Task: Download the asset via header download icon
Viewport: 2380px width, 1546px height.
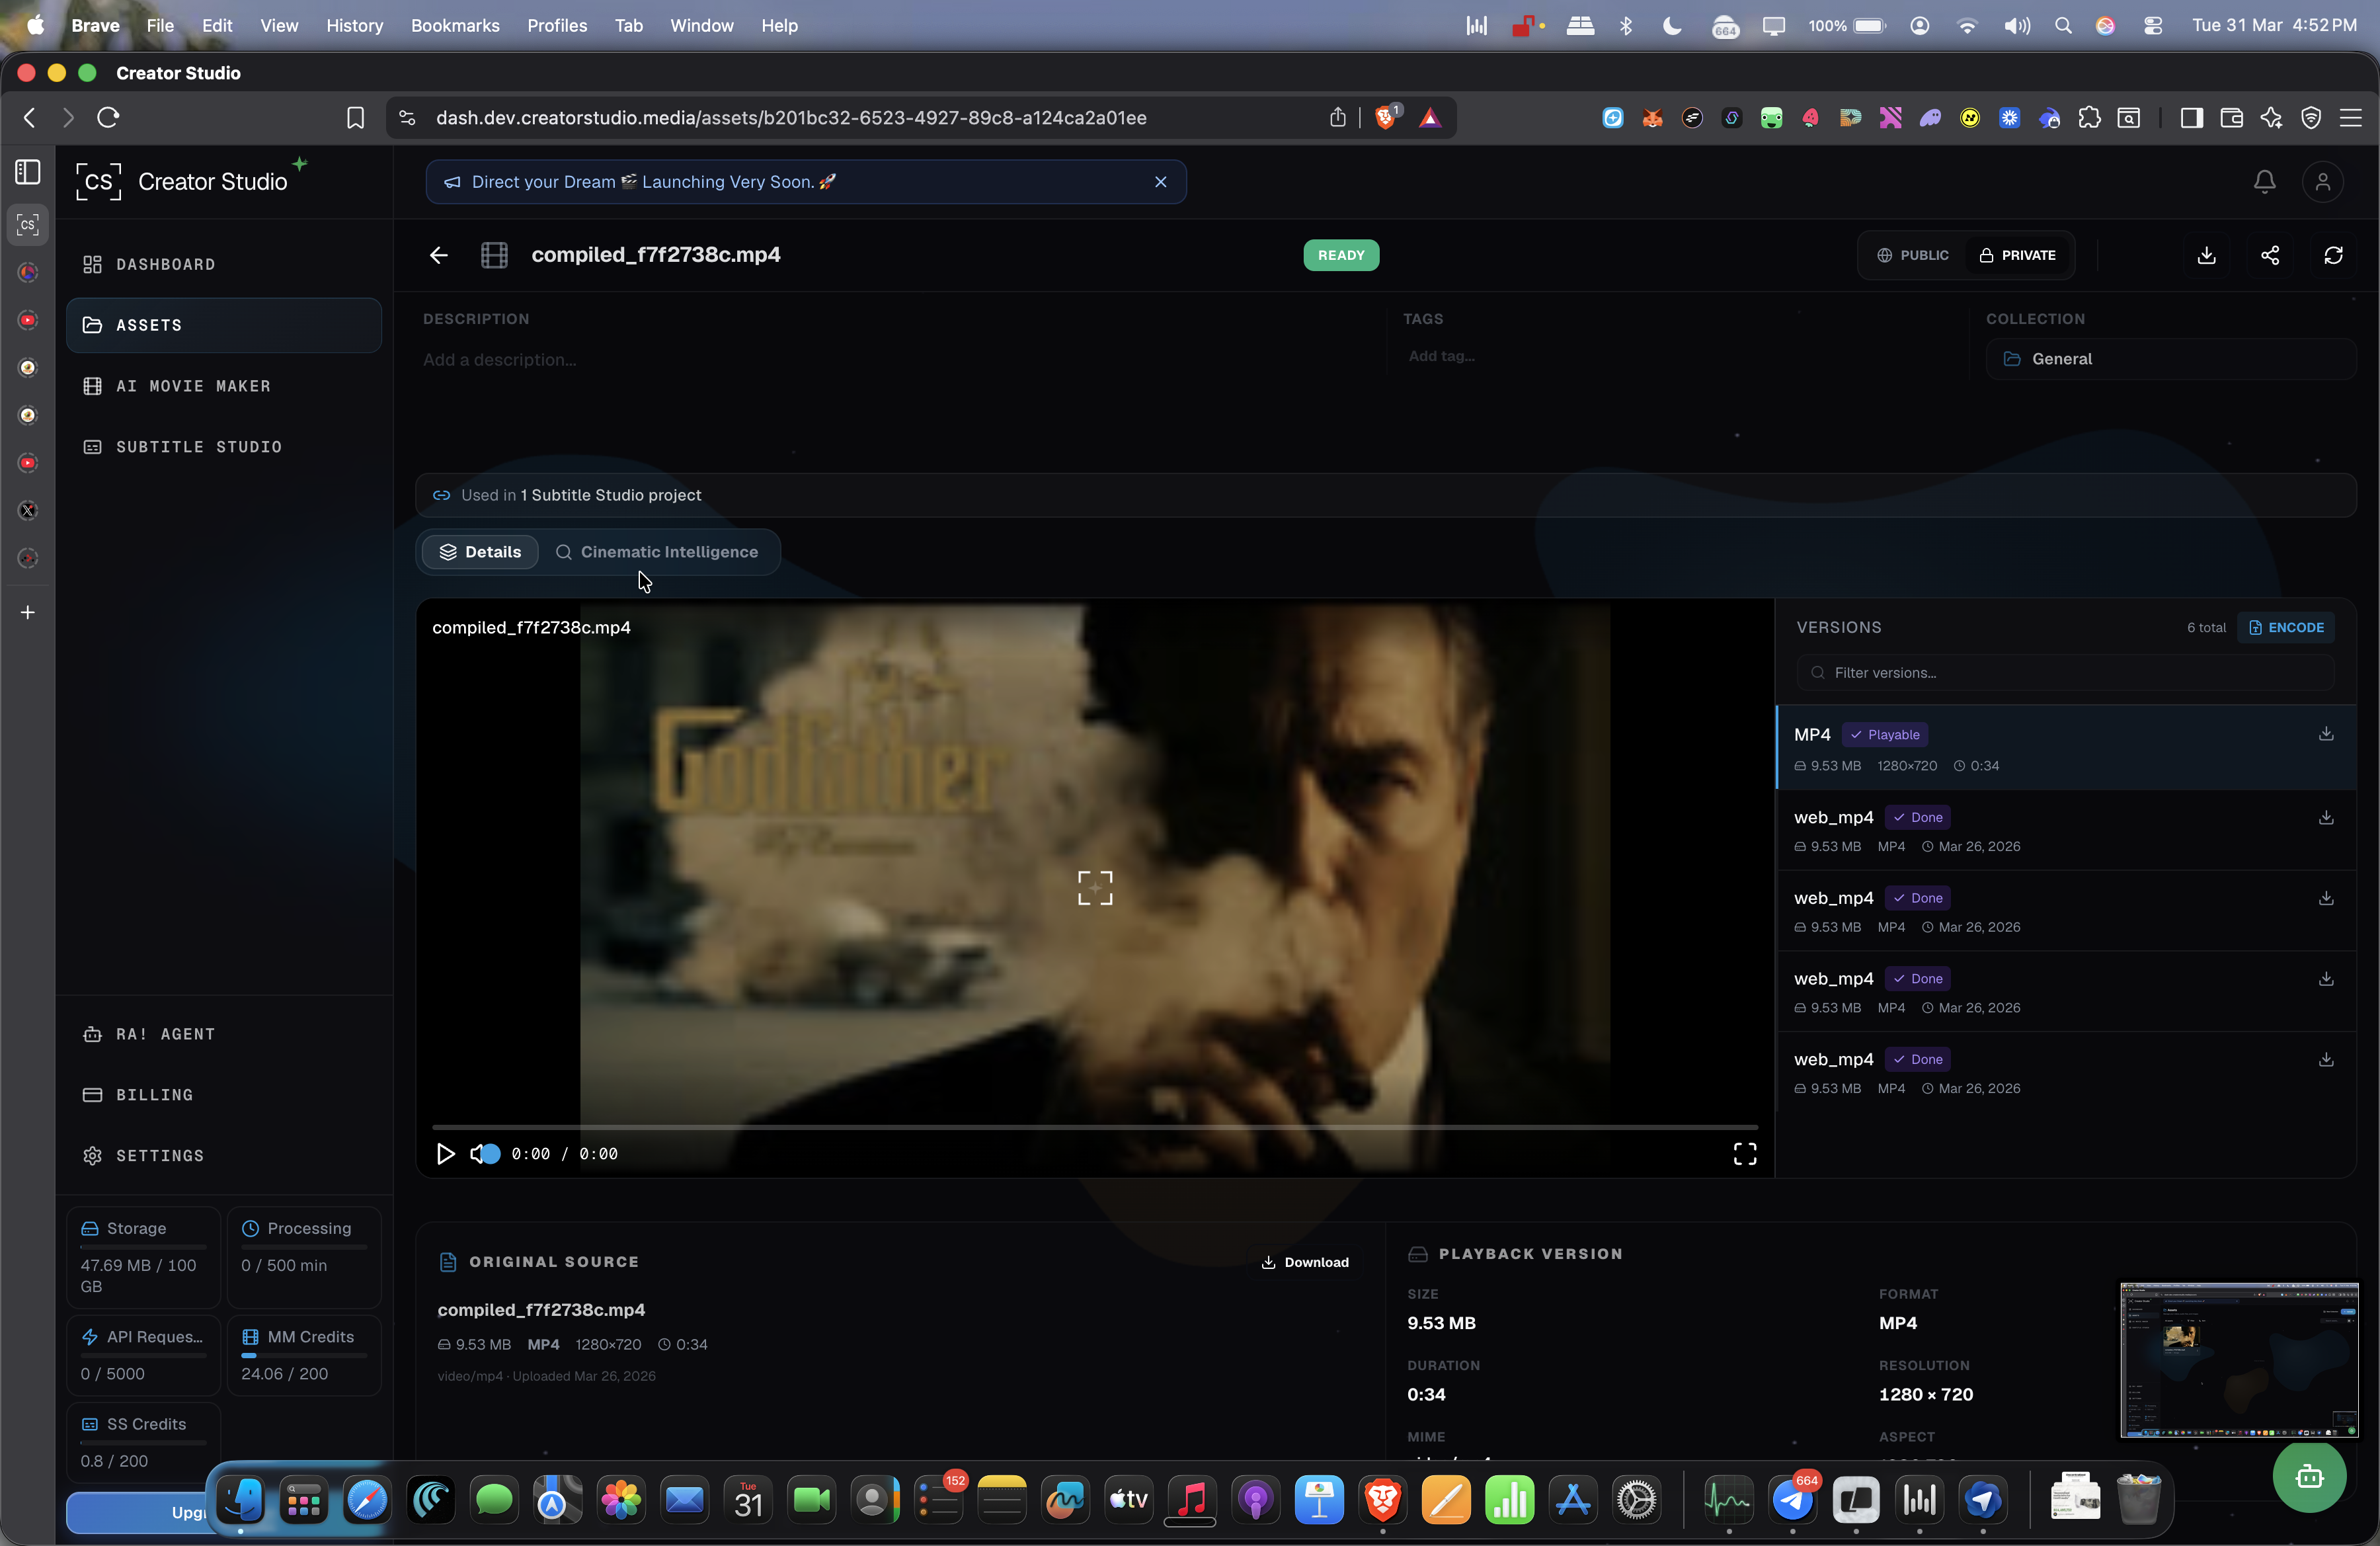Action: (2206, 255)
